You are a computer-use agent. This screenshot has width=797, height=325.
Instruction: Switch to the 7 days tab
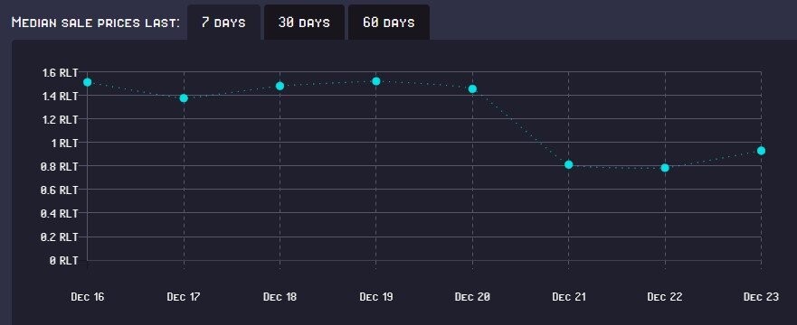click(223, 23)
